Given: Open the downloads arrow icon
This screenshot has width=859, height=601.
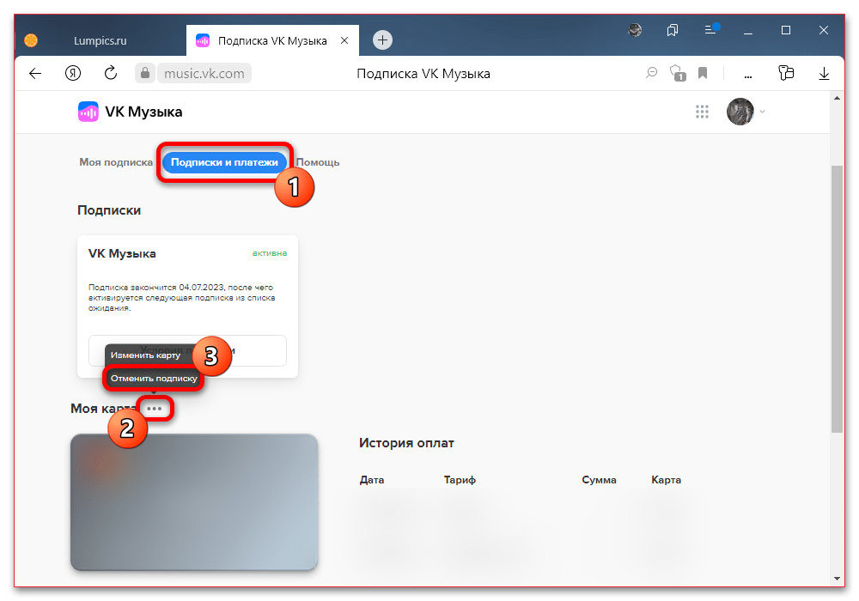Looking at the screenshot, I should 825,74.
